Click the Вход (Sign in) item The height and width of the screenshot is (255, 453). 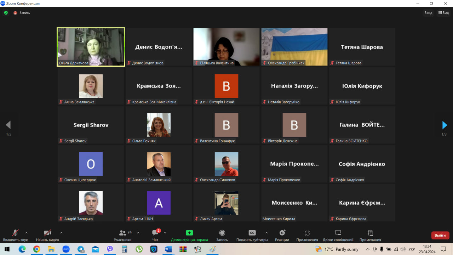428,13
